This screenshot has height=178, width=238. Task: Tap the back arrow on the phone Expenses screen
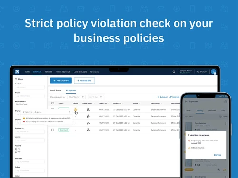(x=186, y=101)
